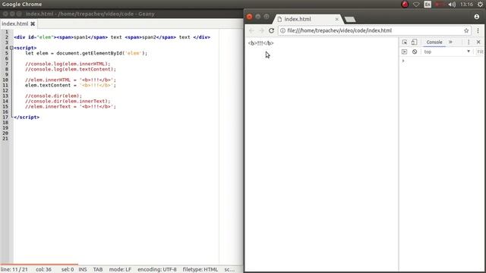Screen dimensions: 486x273
Task: Close the index.html document in Geany
Action: 33,24
